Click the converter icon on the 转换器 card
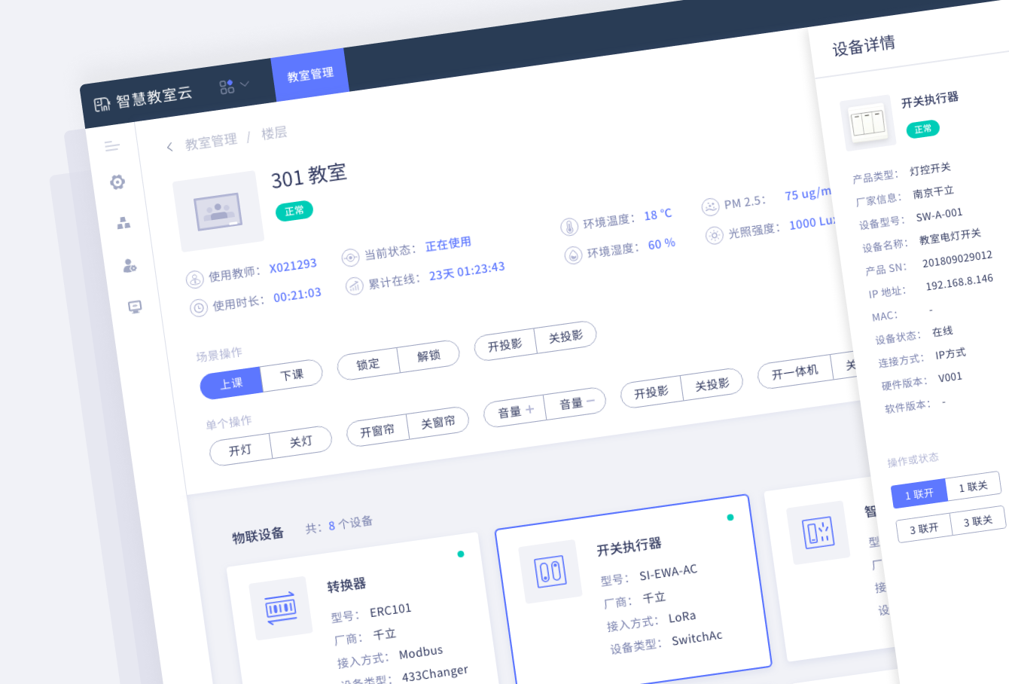 281,607
